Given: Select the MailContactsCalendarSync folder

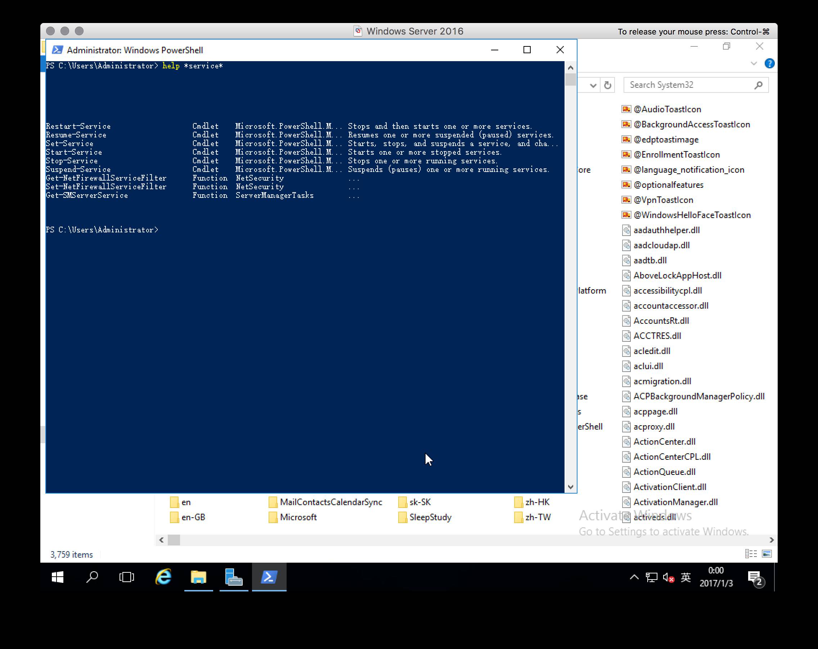Looking at the screenshot, I should [325, 502].
